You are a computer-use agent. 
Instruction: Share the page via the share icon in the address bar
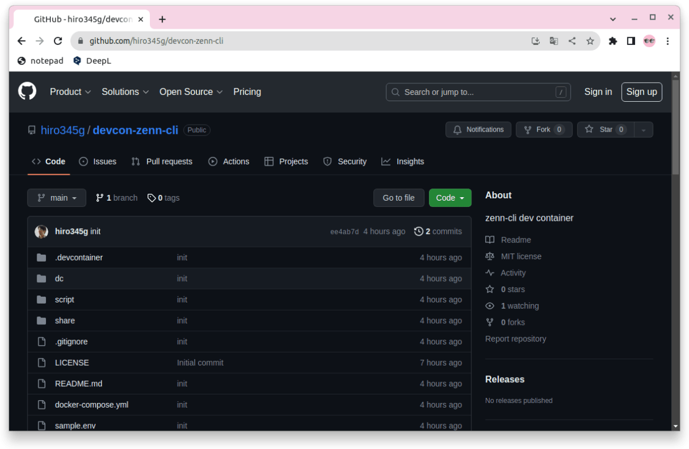pos(572,41)
